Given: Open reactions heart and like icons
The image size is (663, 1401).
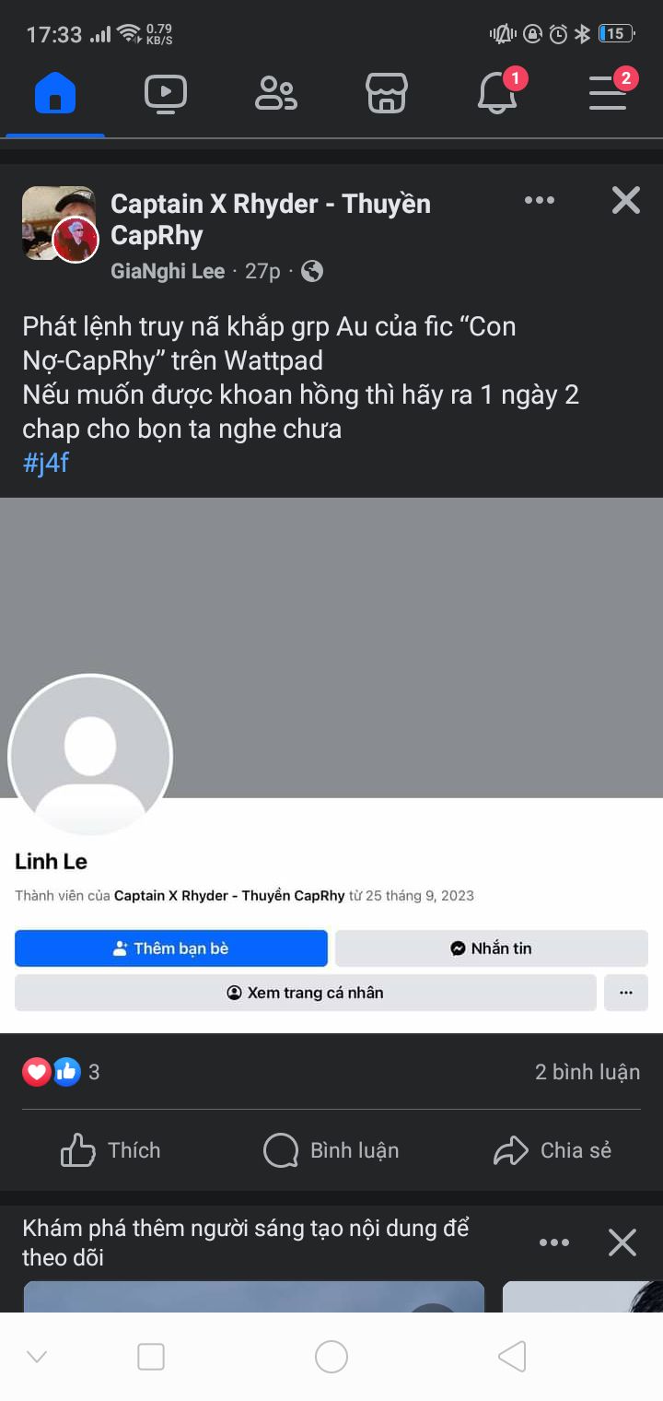Looking at the screenshot, I should coord(52,1072).
